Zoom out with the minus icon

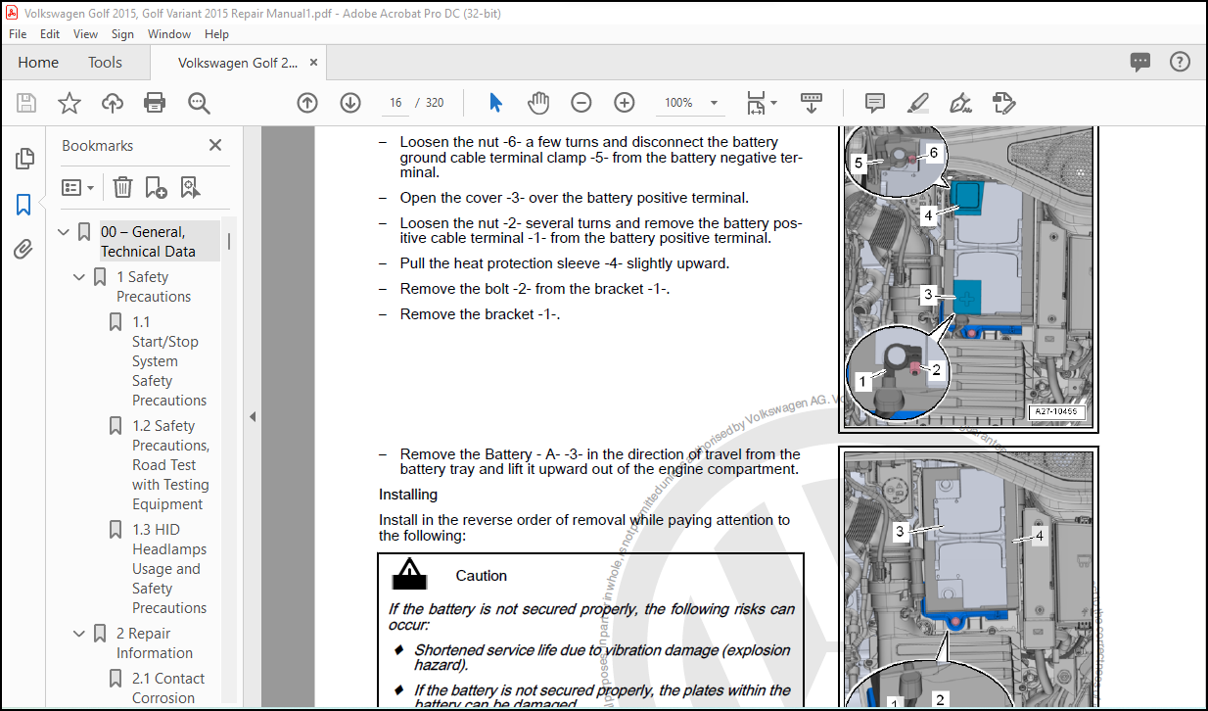(581, 103)
